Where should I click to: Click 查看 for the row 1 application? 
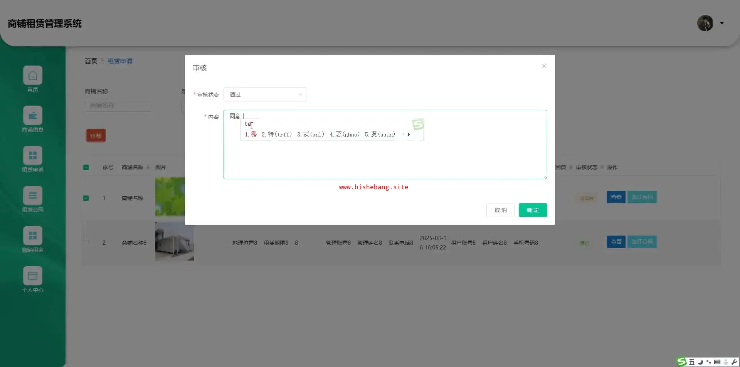pos(616,197)
